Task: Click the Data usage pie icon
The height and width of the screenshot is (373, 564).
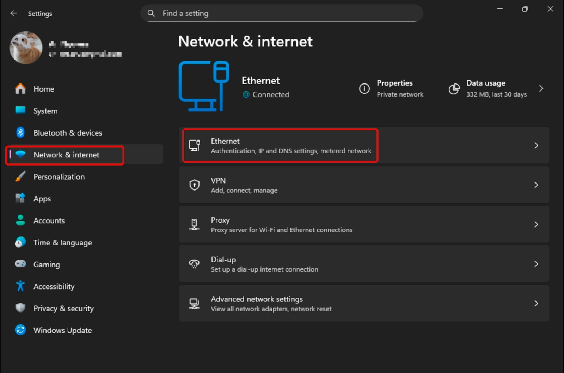Action: pos(454,89)
